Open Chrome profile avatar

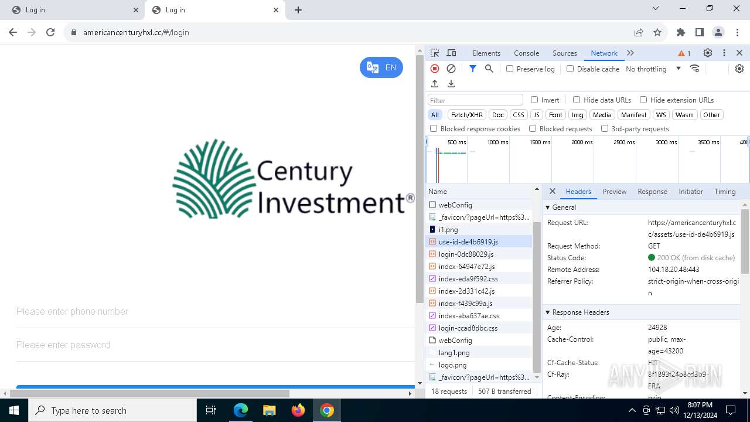coord(718,32)
